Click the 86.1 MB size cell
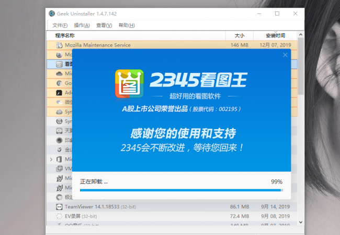340x235 pixels. tap(240, 207)
